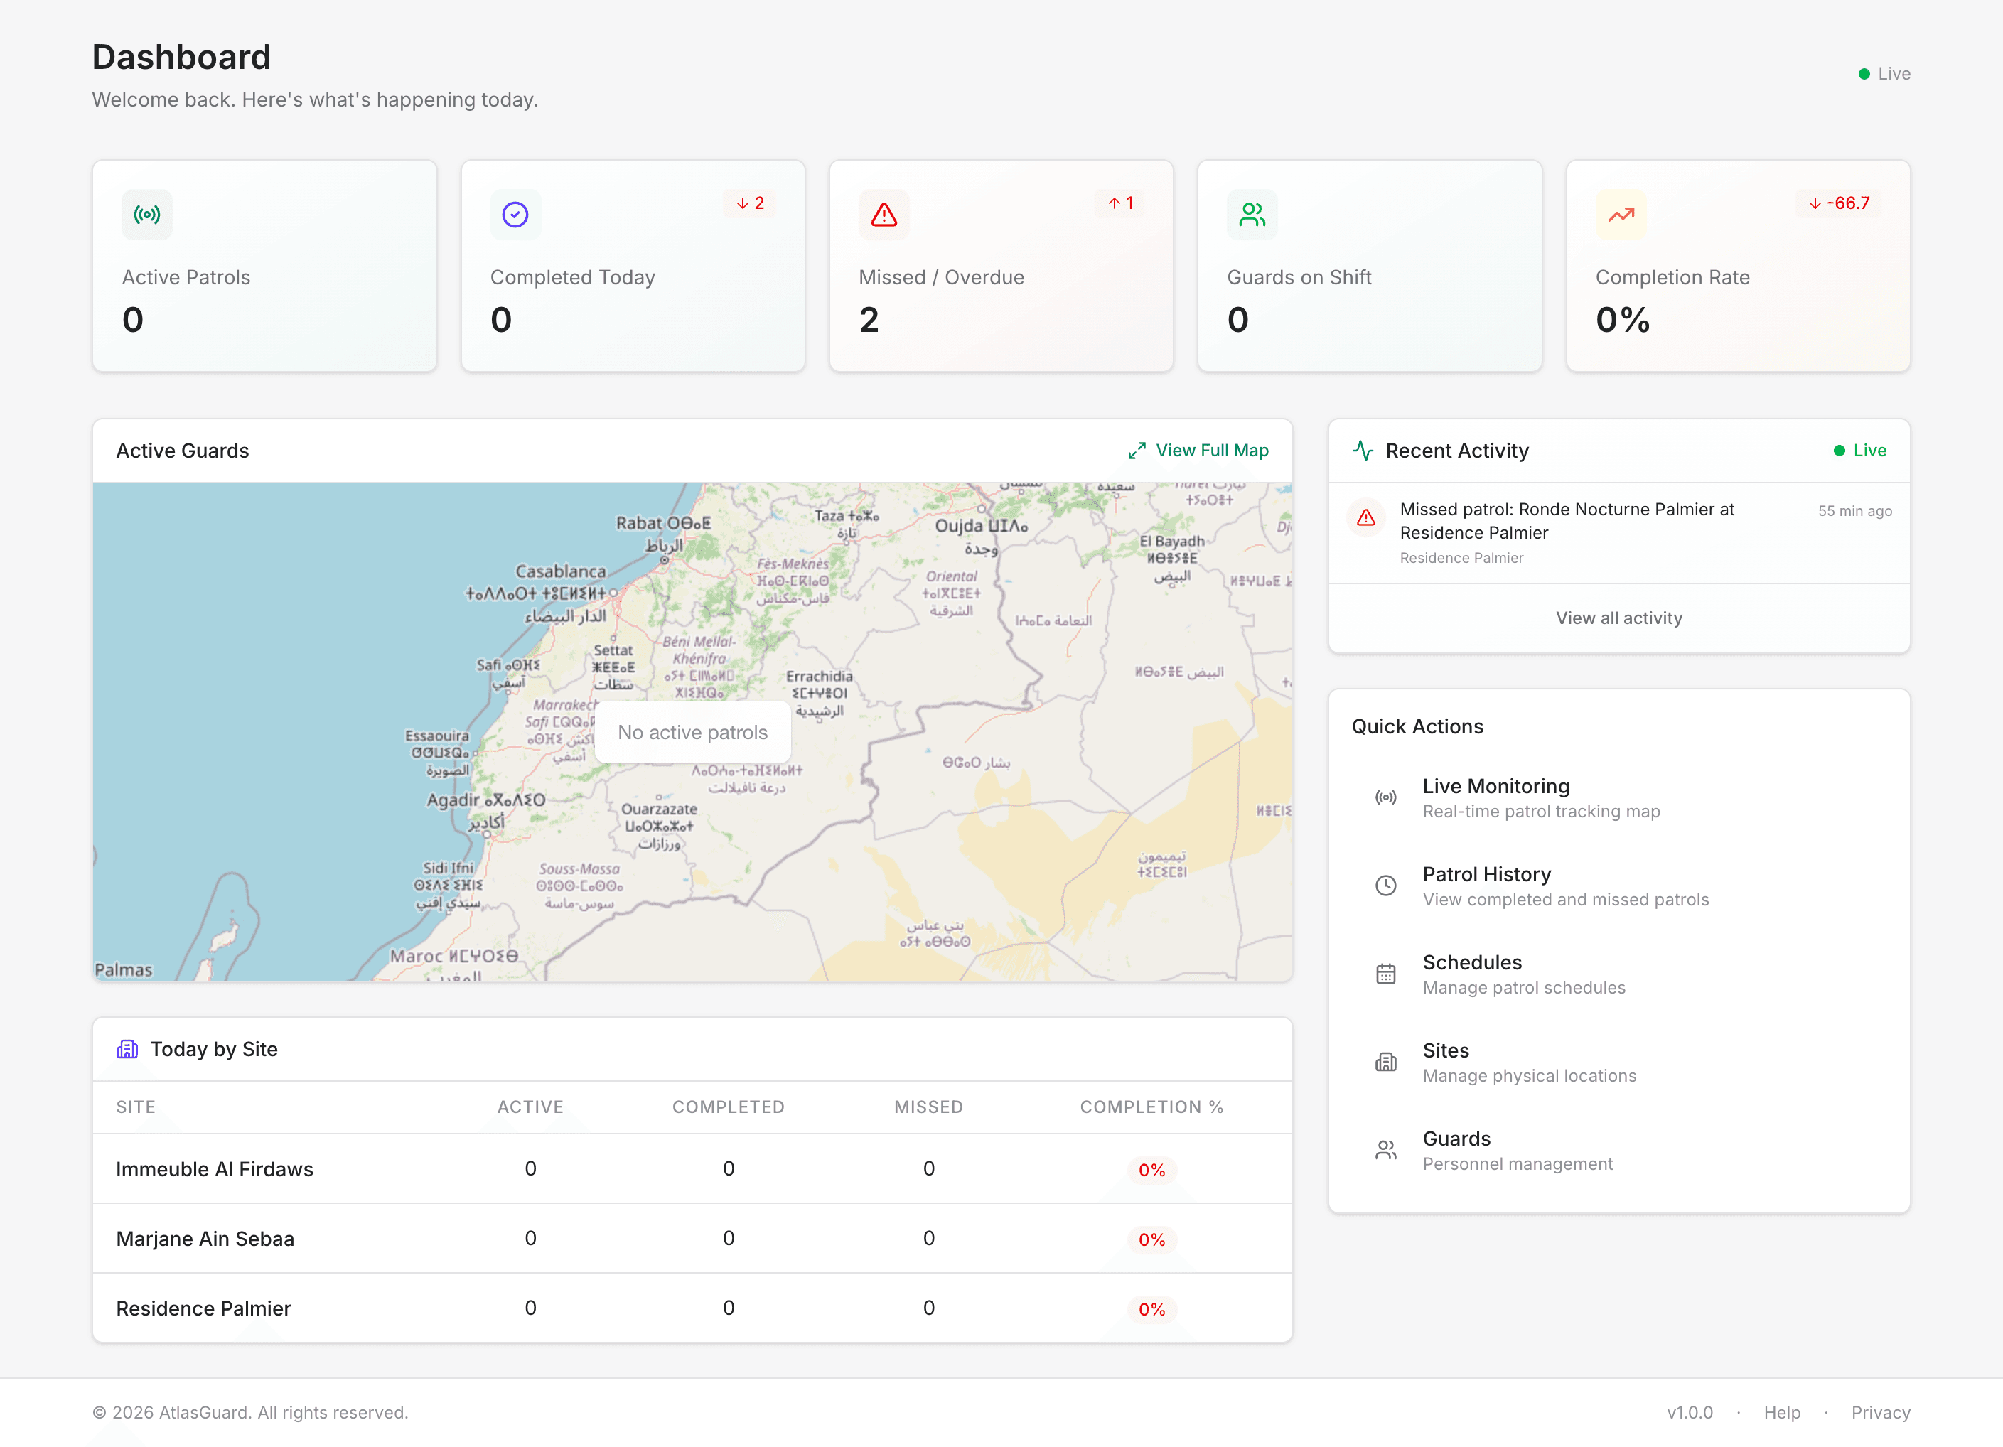Click the Help link in footer
This screenshot has height=1447, width=2003.
(1781, 1413)
